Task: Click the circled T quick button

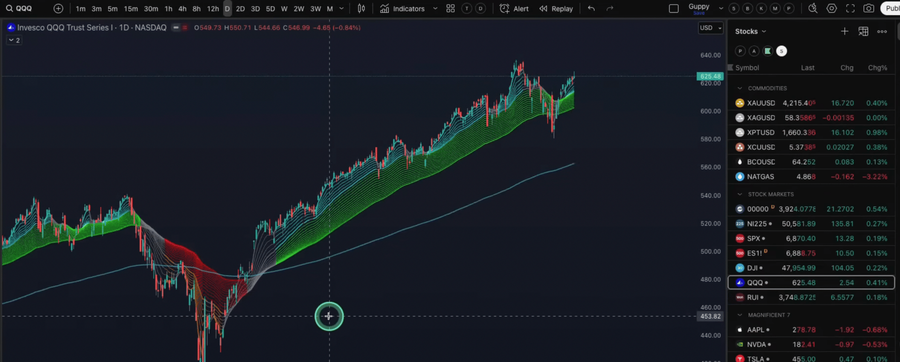Action: click(466, 8)
